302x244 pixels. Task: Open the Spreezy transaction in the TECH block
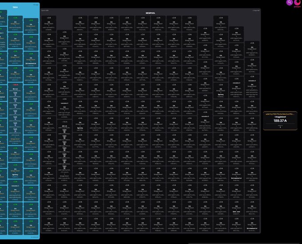[x=15, y=171]
